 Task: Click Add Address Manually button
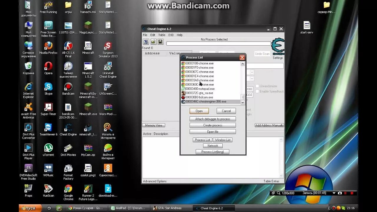(269, 125)
